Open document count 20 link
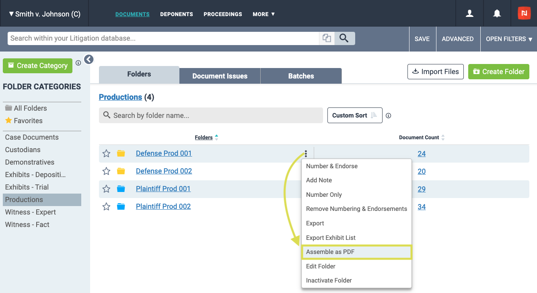Image resolution: width=537 pixels, height=293 pixels. pos(422,171)
